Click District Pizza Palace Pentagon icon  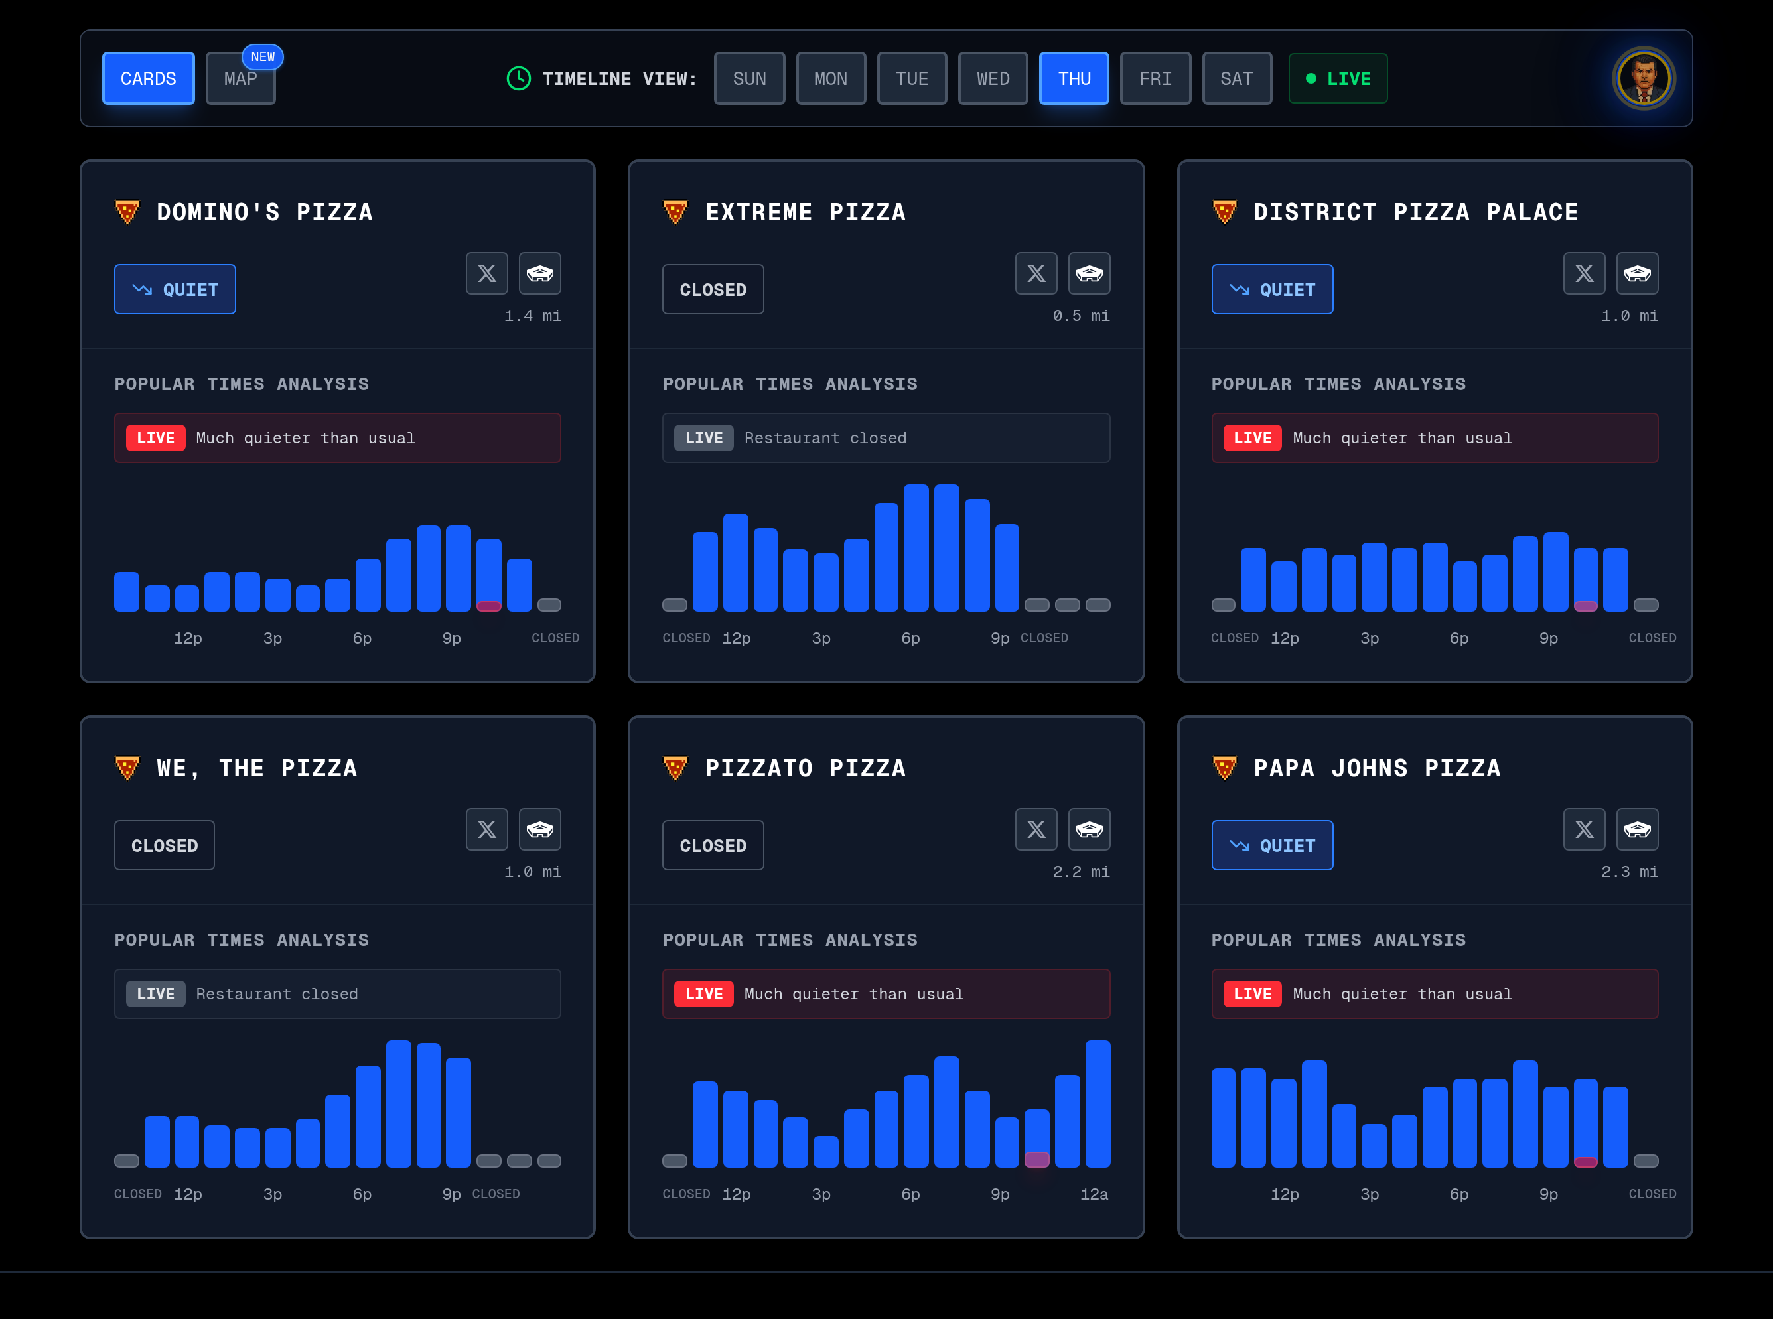(1636, 274)
